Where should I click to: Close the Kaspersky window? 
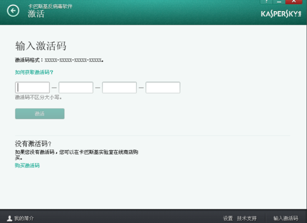point(293,2)
